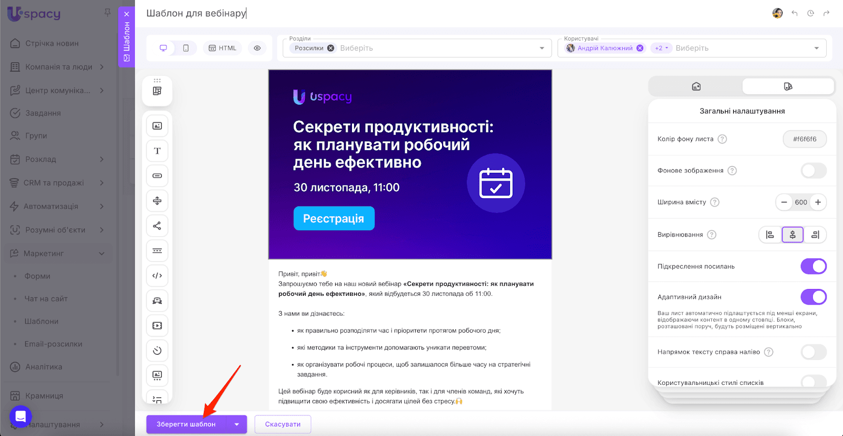Add a video block from the toolbar
843x436 pixels.
point(157,326)
